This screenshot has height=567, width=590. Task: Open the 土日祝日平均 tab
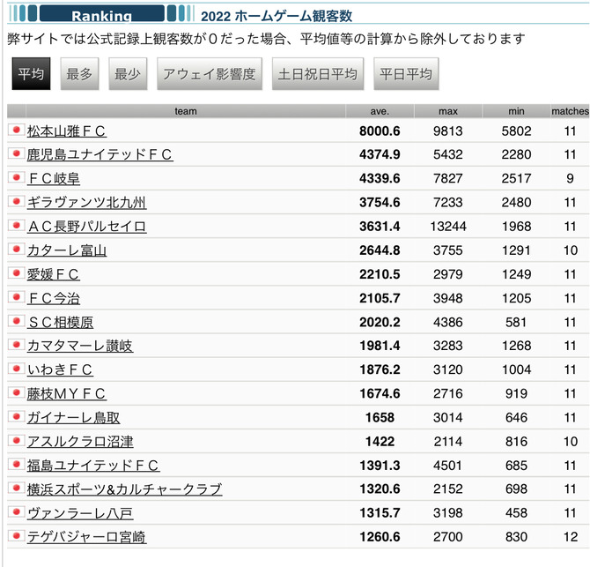(x=318, y=73)
